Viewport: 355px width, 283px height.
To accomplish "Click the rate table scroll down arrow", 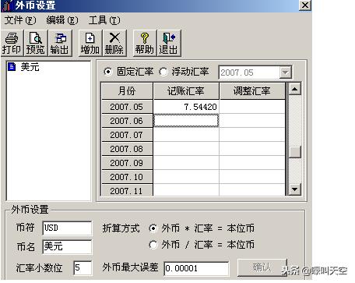I will click(294, 189).
